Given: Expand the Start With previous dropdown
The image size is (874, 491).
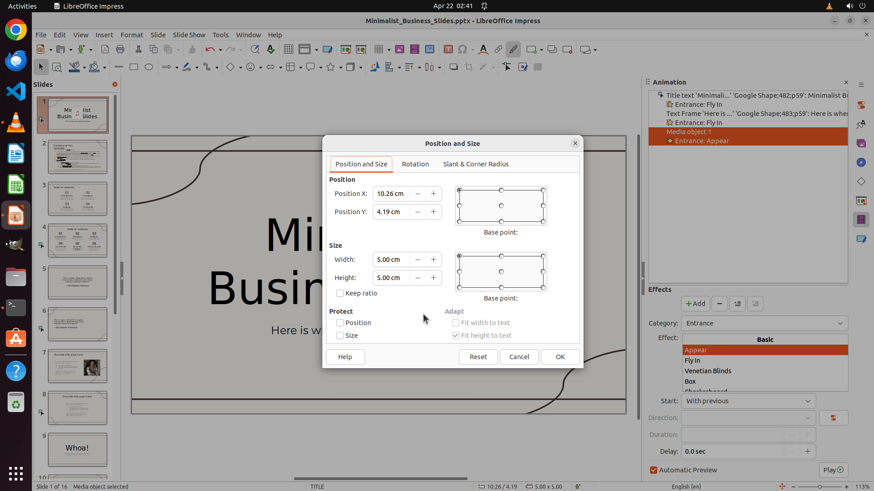Looking at the screenshot, I should click(748, 401).
